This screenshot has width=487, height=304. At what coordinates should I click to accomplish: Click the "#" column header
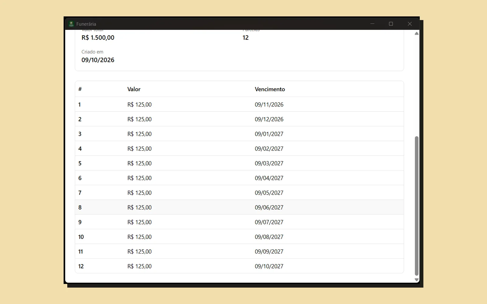[x=80, y=89]
